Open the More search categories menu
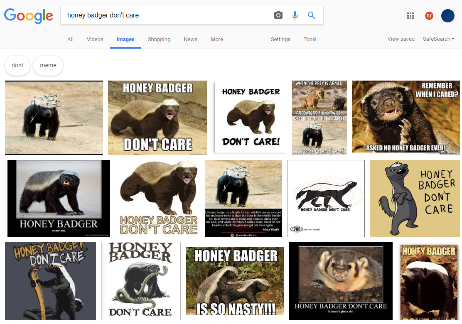The width and height of the screenshot is (462, 324). tap(216, 39)
